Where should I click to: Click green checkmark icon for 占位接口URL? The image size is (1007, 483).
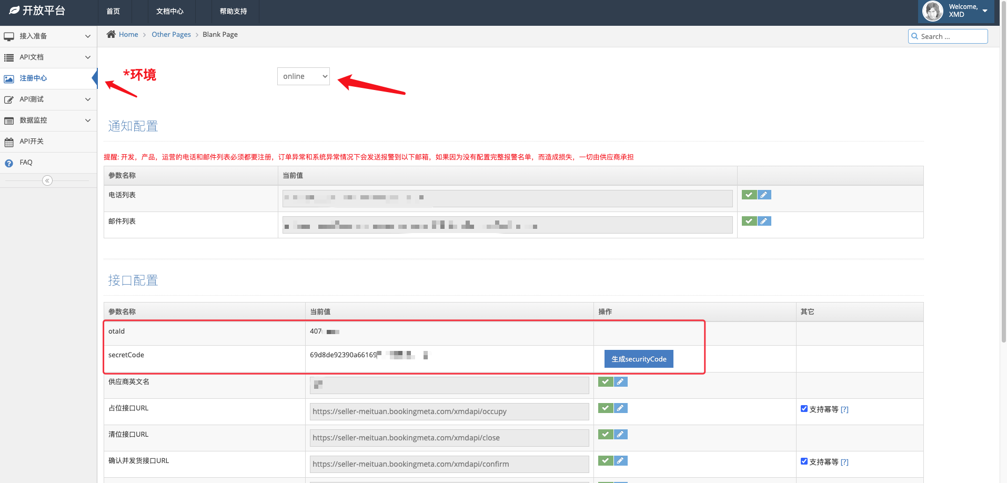point(605,408)
